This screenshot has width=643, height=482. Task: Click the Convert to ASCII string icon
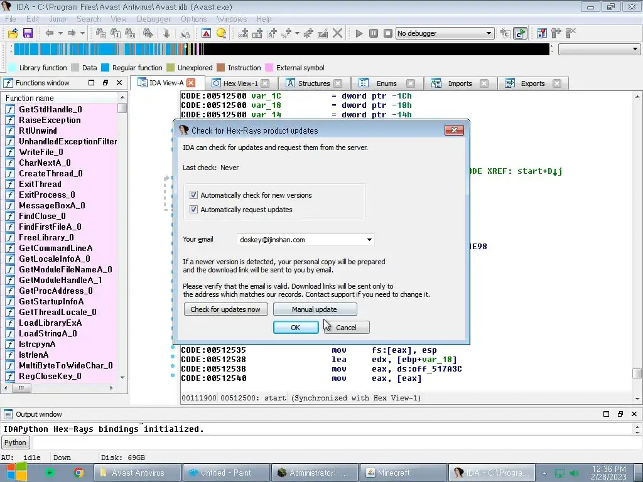(x=271, y=33)
